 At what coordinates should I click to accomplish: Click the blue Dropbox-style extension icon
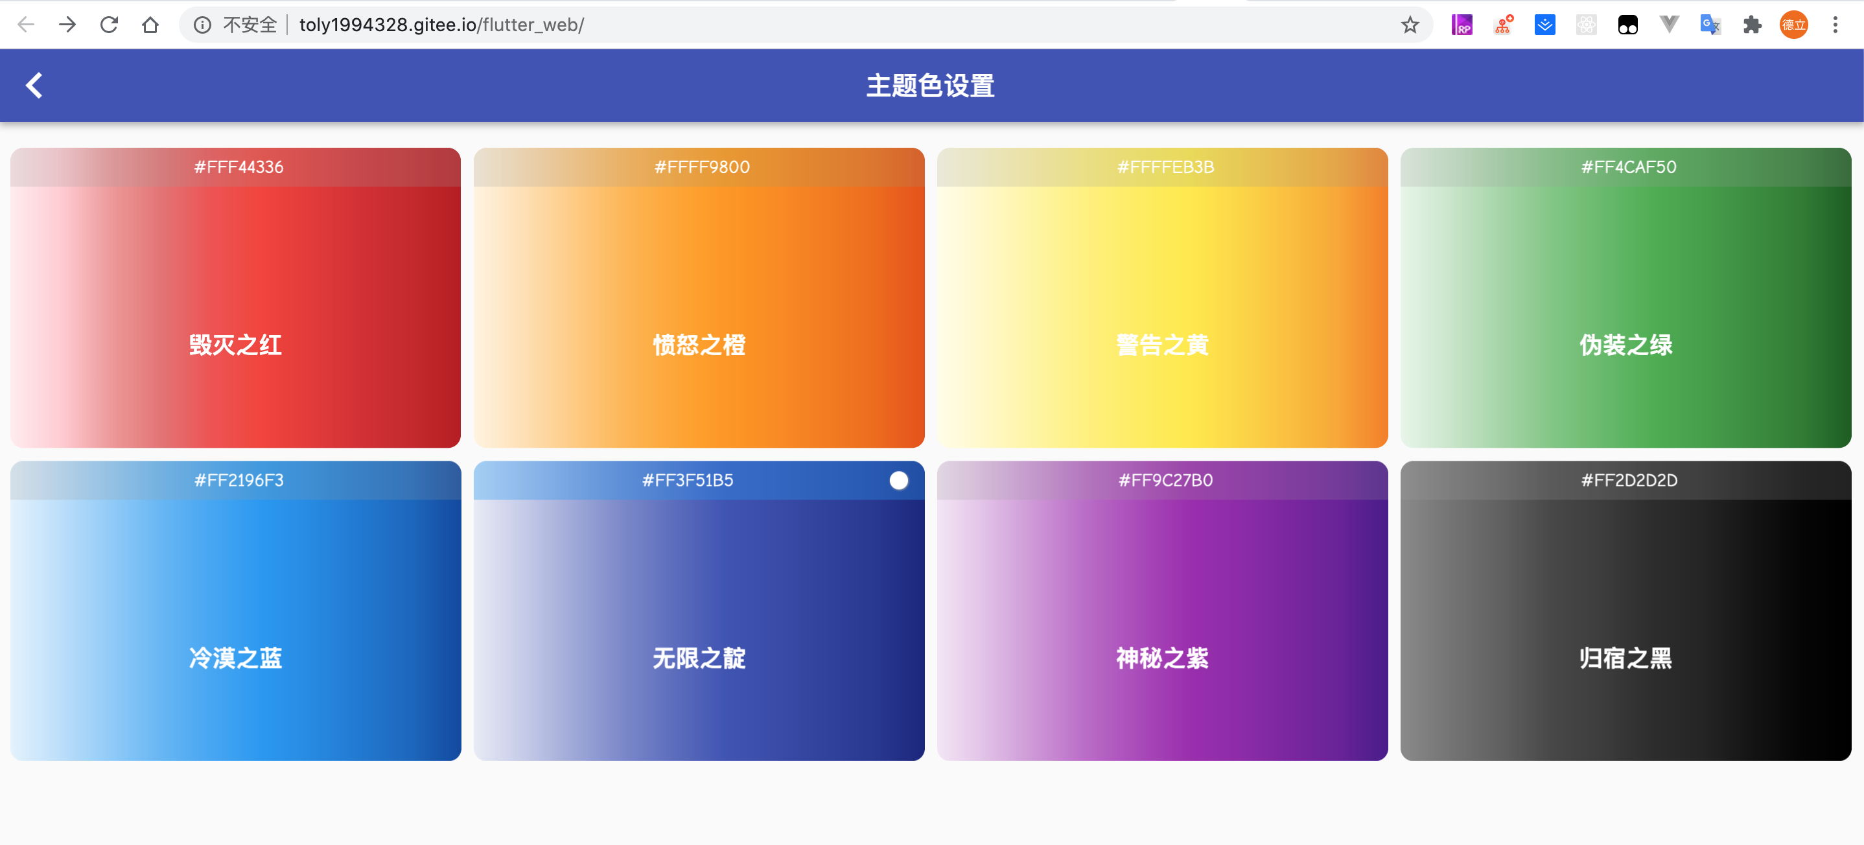pyautogui.click(x=1545, y=25)
